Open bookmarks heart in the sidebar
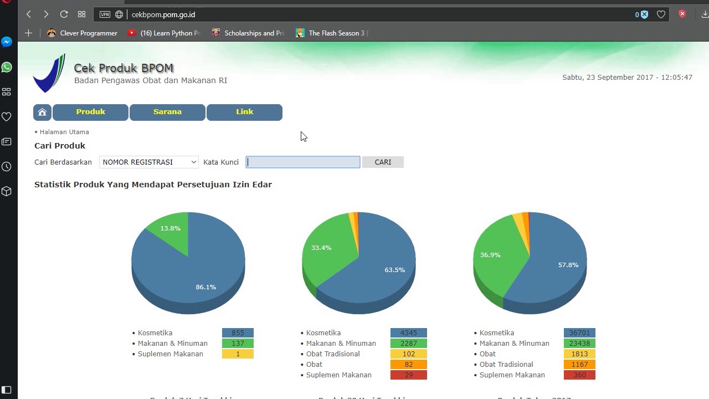 (x=7, y=117)
